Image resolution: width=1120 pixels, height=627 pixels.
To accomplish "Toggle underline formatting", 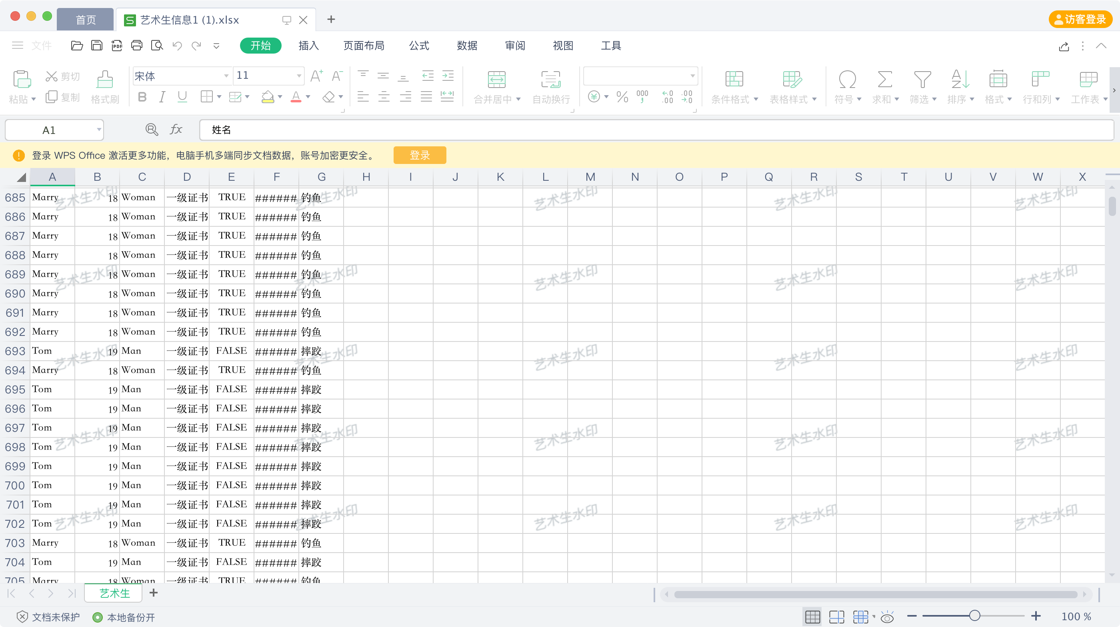I will point(182,97).
